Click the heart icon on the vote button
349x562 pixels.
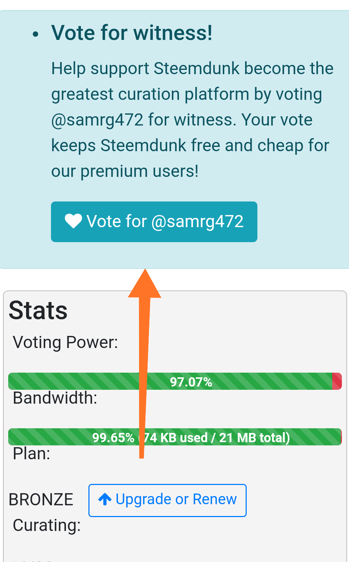(x=73, y=221)
